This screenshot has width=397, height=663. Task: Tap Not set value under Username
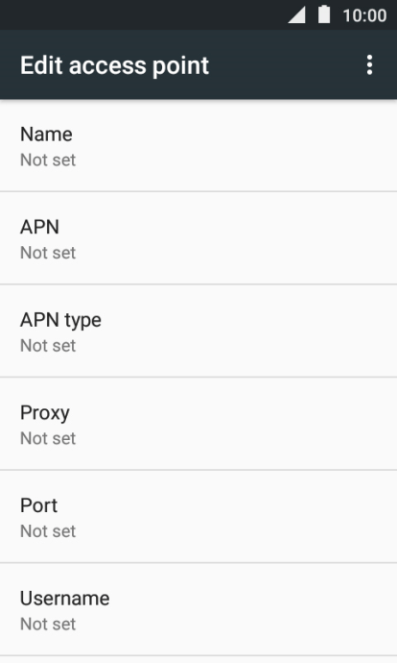pos(48,625)
